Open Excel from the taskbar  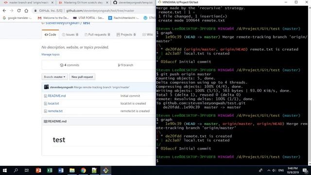click(50, 170)
